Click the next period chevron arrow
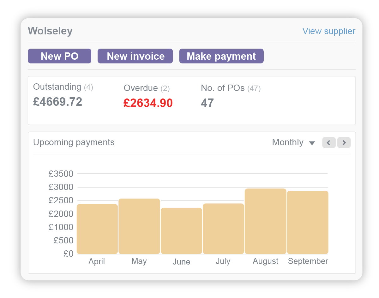379x298 pixels. click(344, 143)
